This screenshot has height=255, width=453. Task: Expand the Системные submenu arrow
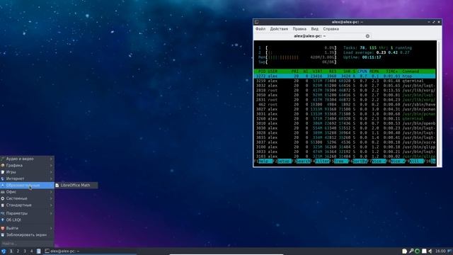click(x=51, y=198)
